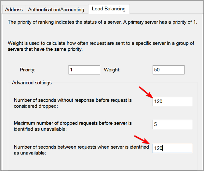204x171 pixels.
Task: Select the Load Balancing tab
Action: (109, 9)
